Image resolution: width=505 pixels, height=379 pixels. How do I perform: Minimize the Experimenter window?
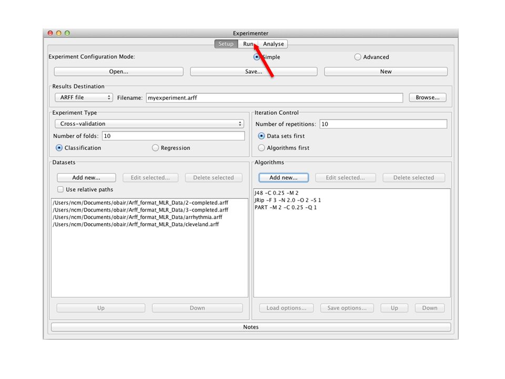(58, 33)
